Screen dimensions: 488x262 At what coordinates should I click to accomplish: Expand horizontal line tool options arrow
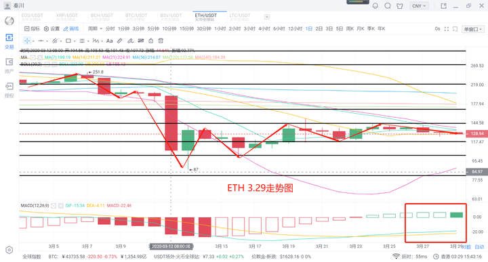pyautogui.click(x=47, y=41)
